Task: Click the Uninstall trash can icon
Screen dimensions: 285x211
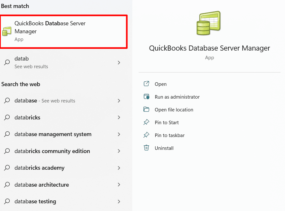Action: tap(146, 148)
